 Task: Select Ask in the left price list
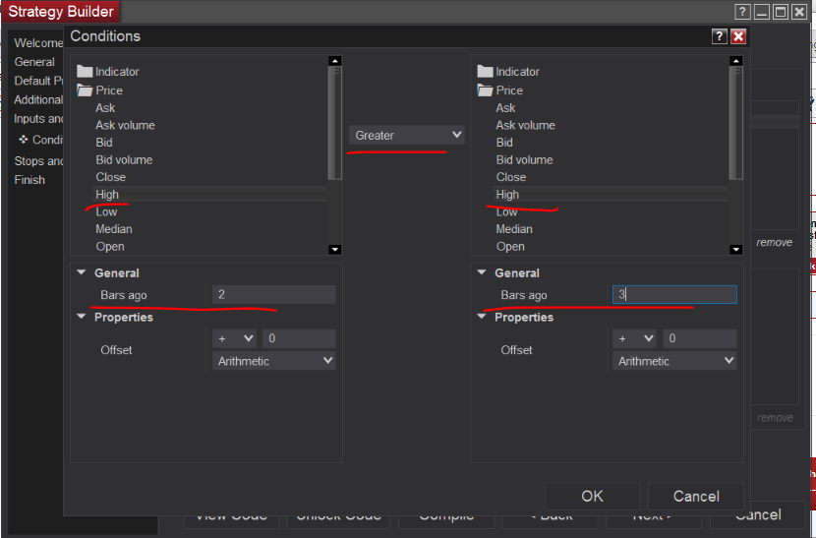tap(105, 108)
